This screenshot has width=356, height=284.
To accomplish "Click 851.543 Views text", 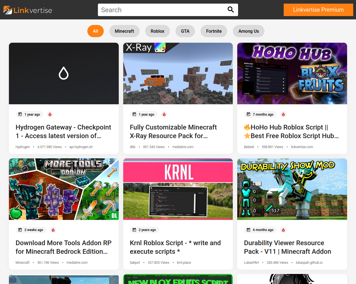I will [154, 147].
